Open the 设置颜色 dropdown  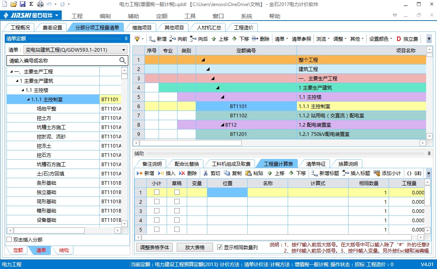pos(381,39)
